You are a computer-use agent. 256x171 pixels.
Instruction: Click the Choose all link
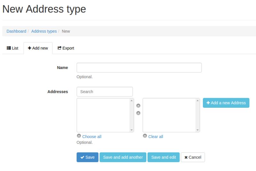(92, 136)
